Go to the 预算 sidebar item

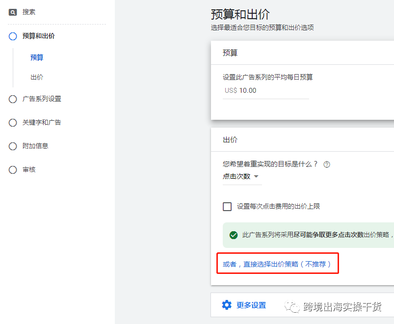click(36, 57)
